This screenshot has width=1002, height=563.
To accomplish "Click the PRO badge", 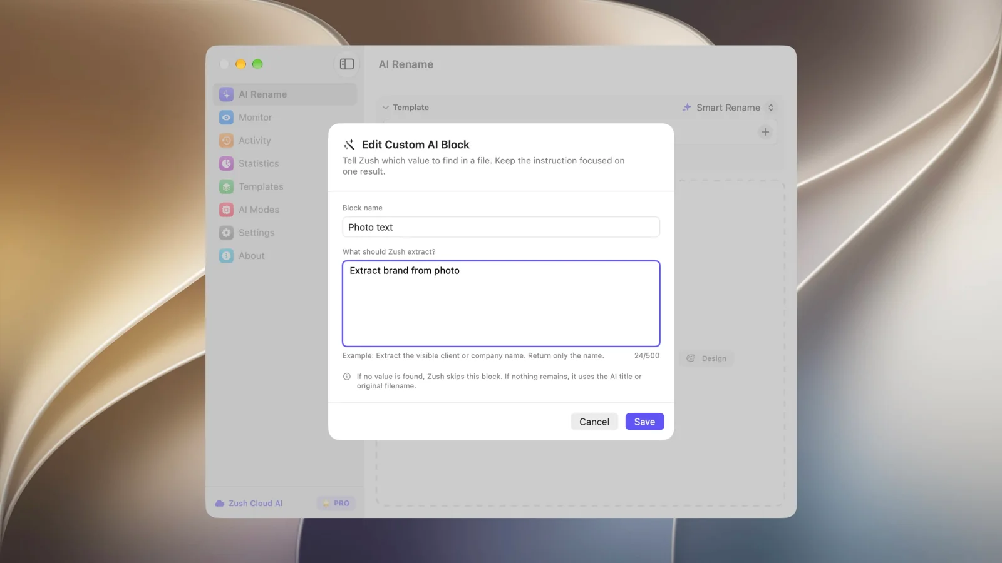I will tap(336, 504).
